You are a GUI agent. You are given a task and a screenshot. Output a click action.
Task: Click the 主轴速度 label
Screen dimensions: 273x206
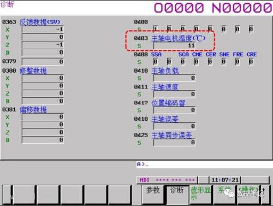[165, 87]
